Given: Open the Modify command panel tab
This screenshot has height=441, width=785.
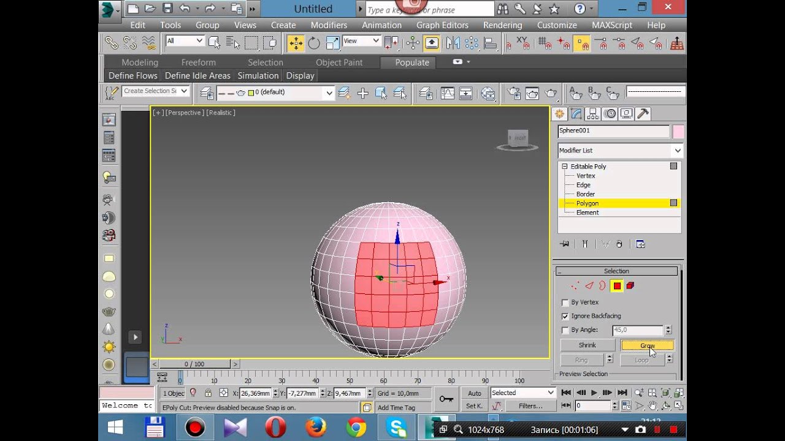Looking at the screenshot, I should pos(576,114).
